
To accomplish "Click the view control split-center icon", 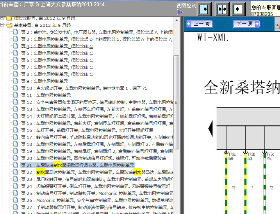I will [222, 9].
